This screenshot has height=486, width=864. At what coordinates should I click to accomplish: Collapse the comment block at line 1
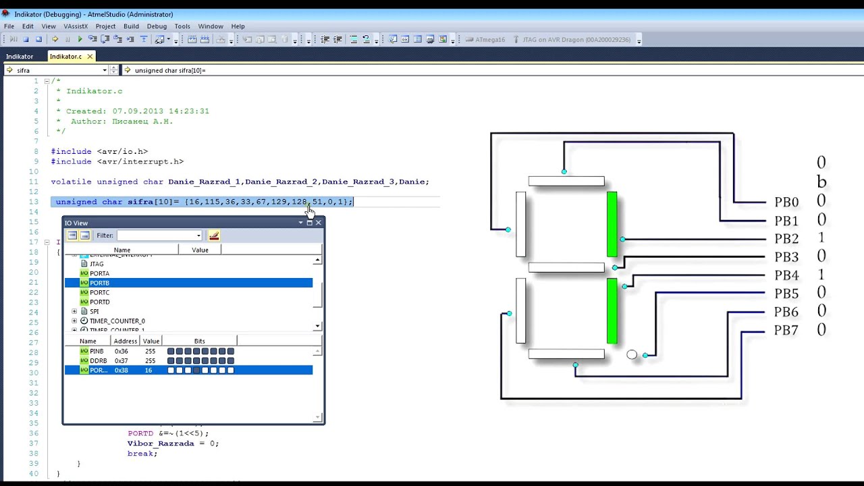click(x=47, y=81)
